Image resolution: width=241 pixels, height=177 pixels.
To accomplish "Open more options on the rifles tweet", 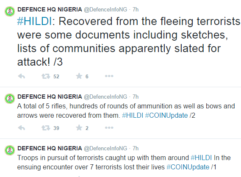I will [x=109, y=128].
